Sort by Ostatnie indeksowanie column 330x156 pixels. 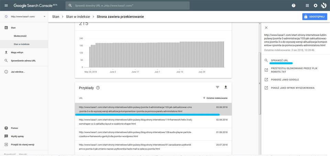215,98
